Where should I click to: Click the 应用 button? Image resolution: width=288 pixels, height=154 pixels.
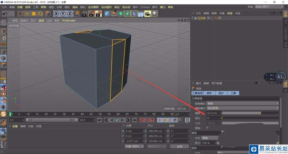pos(179,146)
